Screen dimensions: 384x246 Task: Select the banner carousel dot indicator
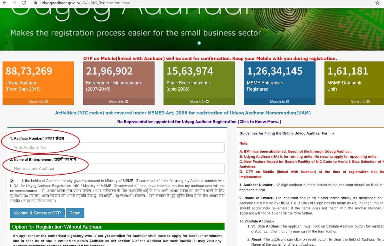199,43
